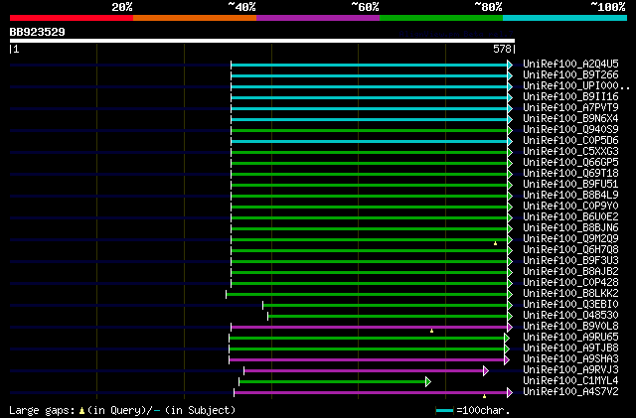Select the UniRef100_C0P9Y0 label
The image size is (636, 418).
(x=570, y=206)
